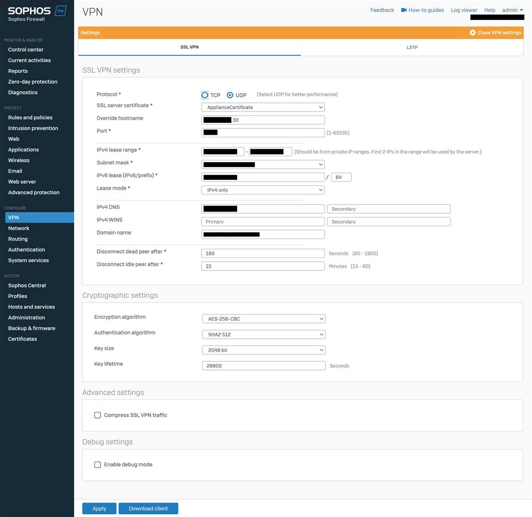The width and height of the screenshot is (532, 517).
Task: Open Network in the sidebar
Action: click(x=19, y=228)
